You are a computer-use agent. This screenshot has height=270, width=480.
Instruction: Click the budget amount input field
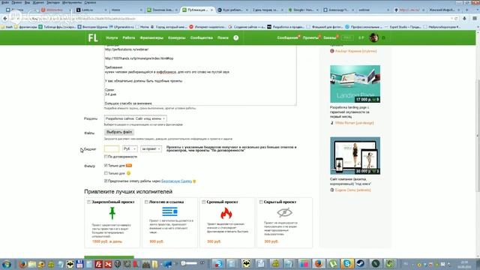tap(112, 148)
